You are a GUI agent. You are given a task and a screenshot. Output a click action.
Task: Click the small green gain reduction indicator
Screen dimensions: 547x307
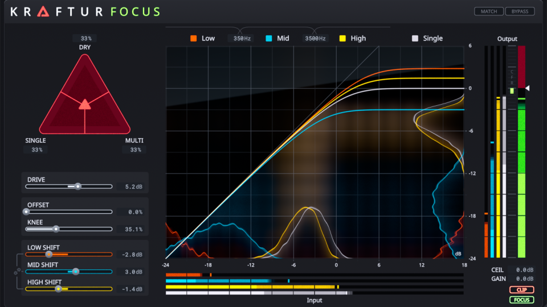tap(512, 91)
